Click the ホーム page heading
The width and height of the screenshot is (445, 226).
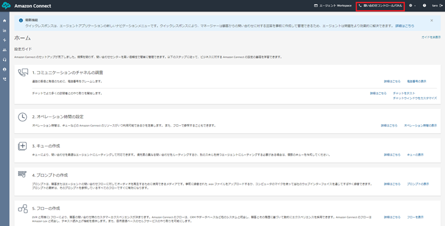[23, 38]
